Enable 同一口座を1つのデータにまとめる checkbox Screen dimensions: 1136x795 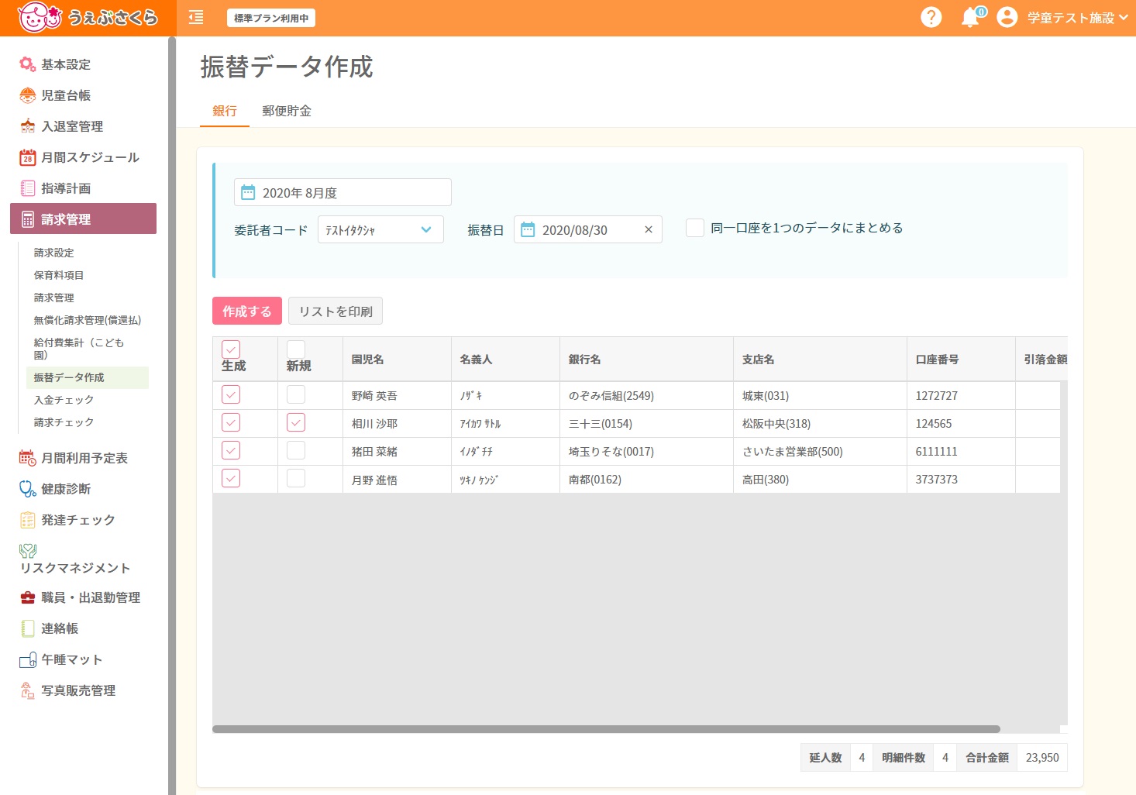pyautogui.click(x=695, y=228)
